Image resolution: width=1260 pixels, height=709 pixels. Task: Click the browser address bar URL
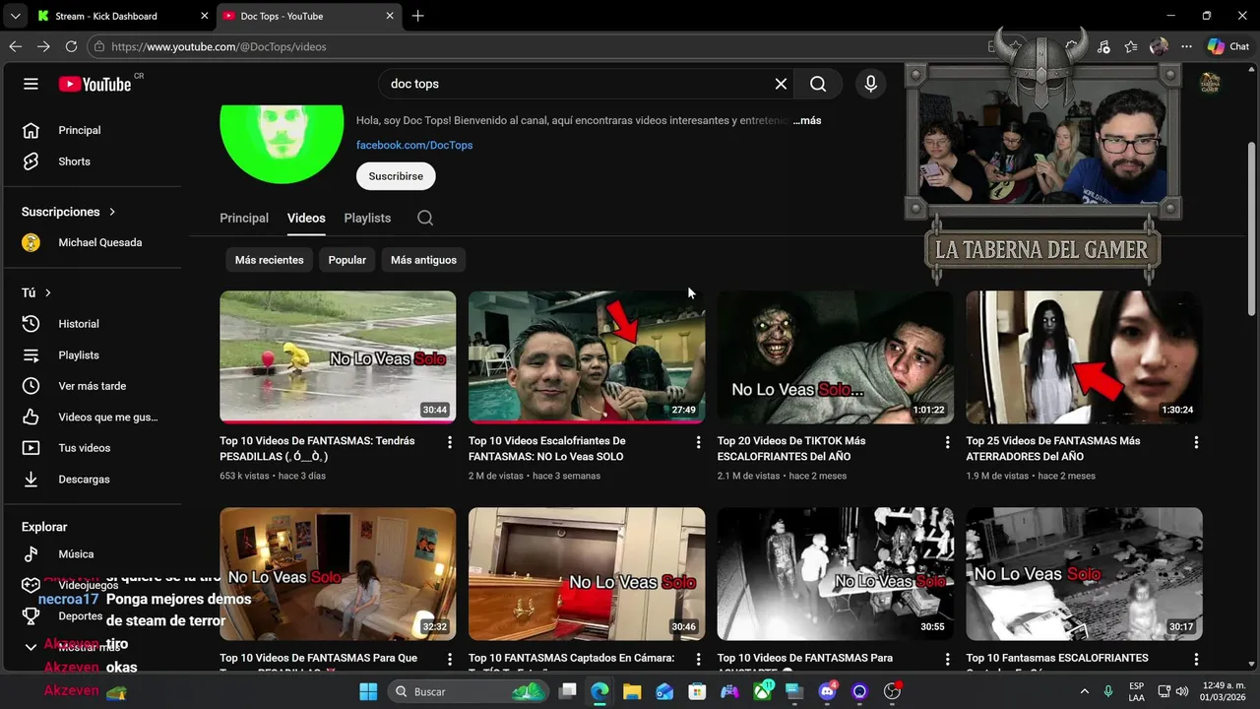pyautogui.click(x=219, y=46)
